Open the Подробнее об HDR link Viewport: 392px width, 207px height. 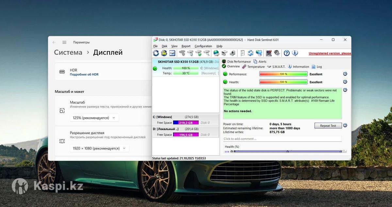84,75
